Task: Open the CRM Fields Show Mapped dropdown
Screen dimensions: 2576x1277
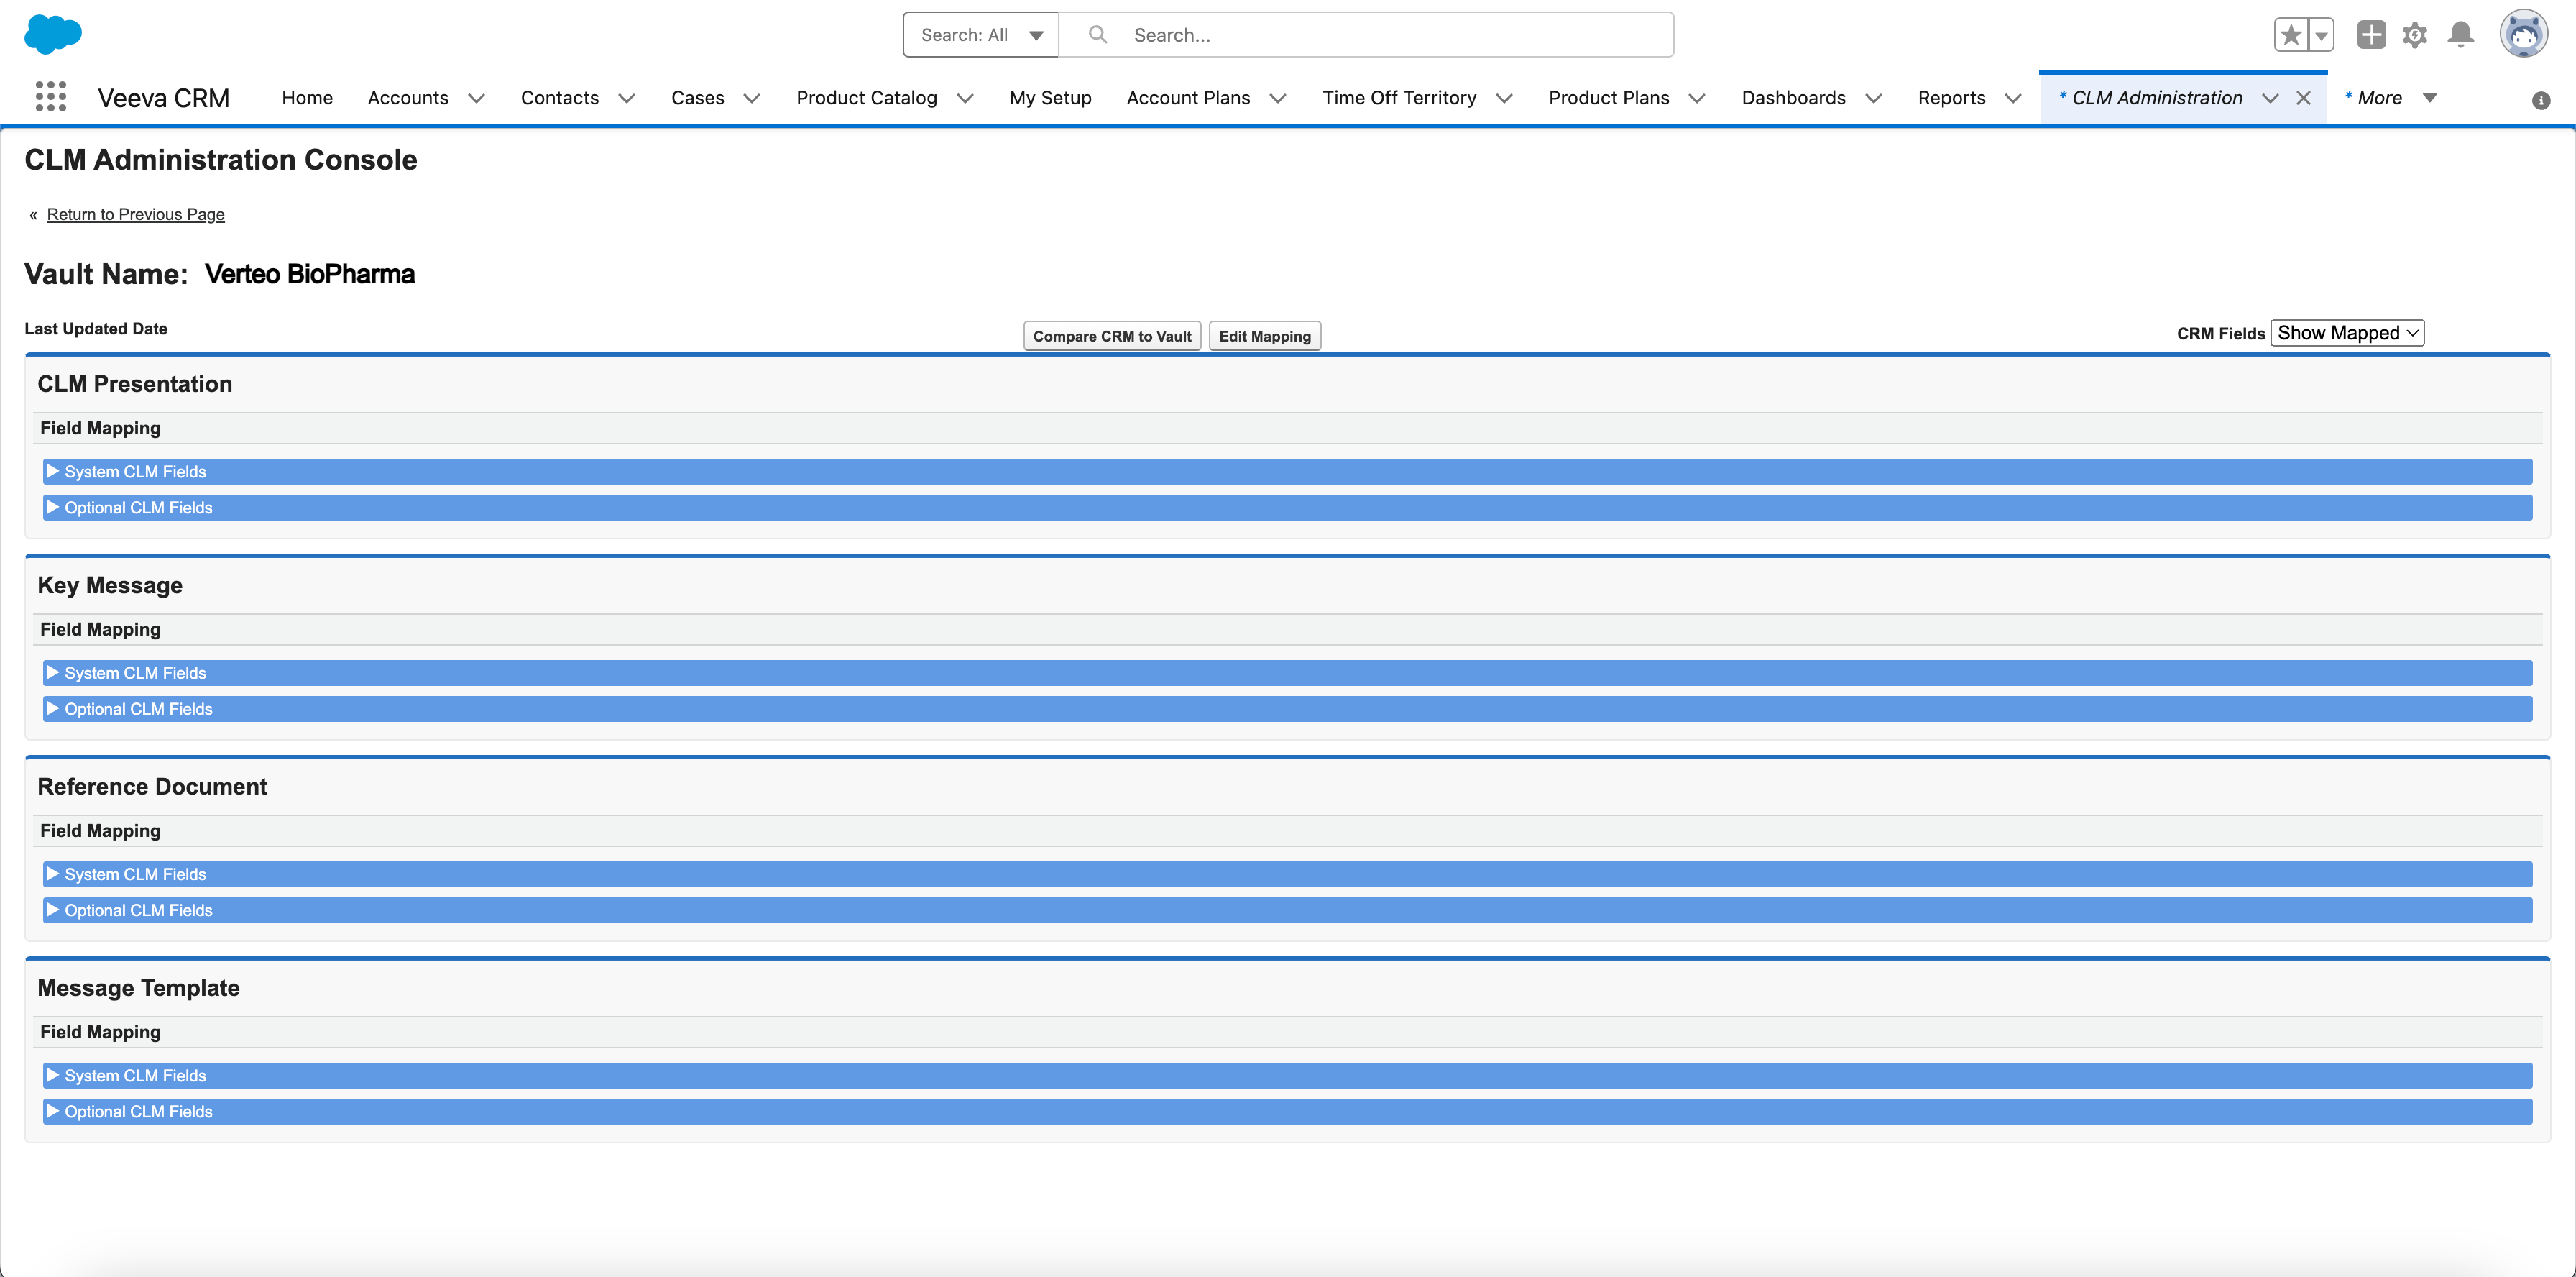Action: tap(2347, 333)
